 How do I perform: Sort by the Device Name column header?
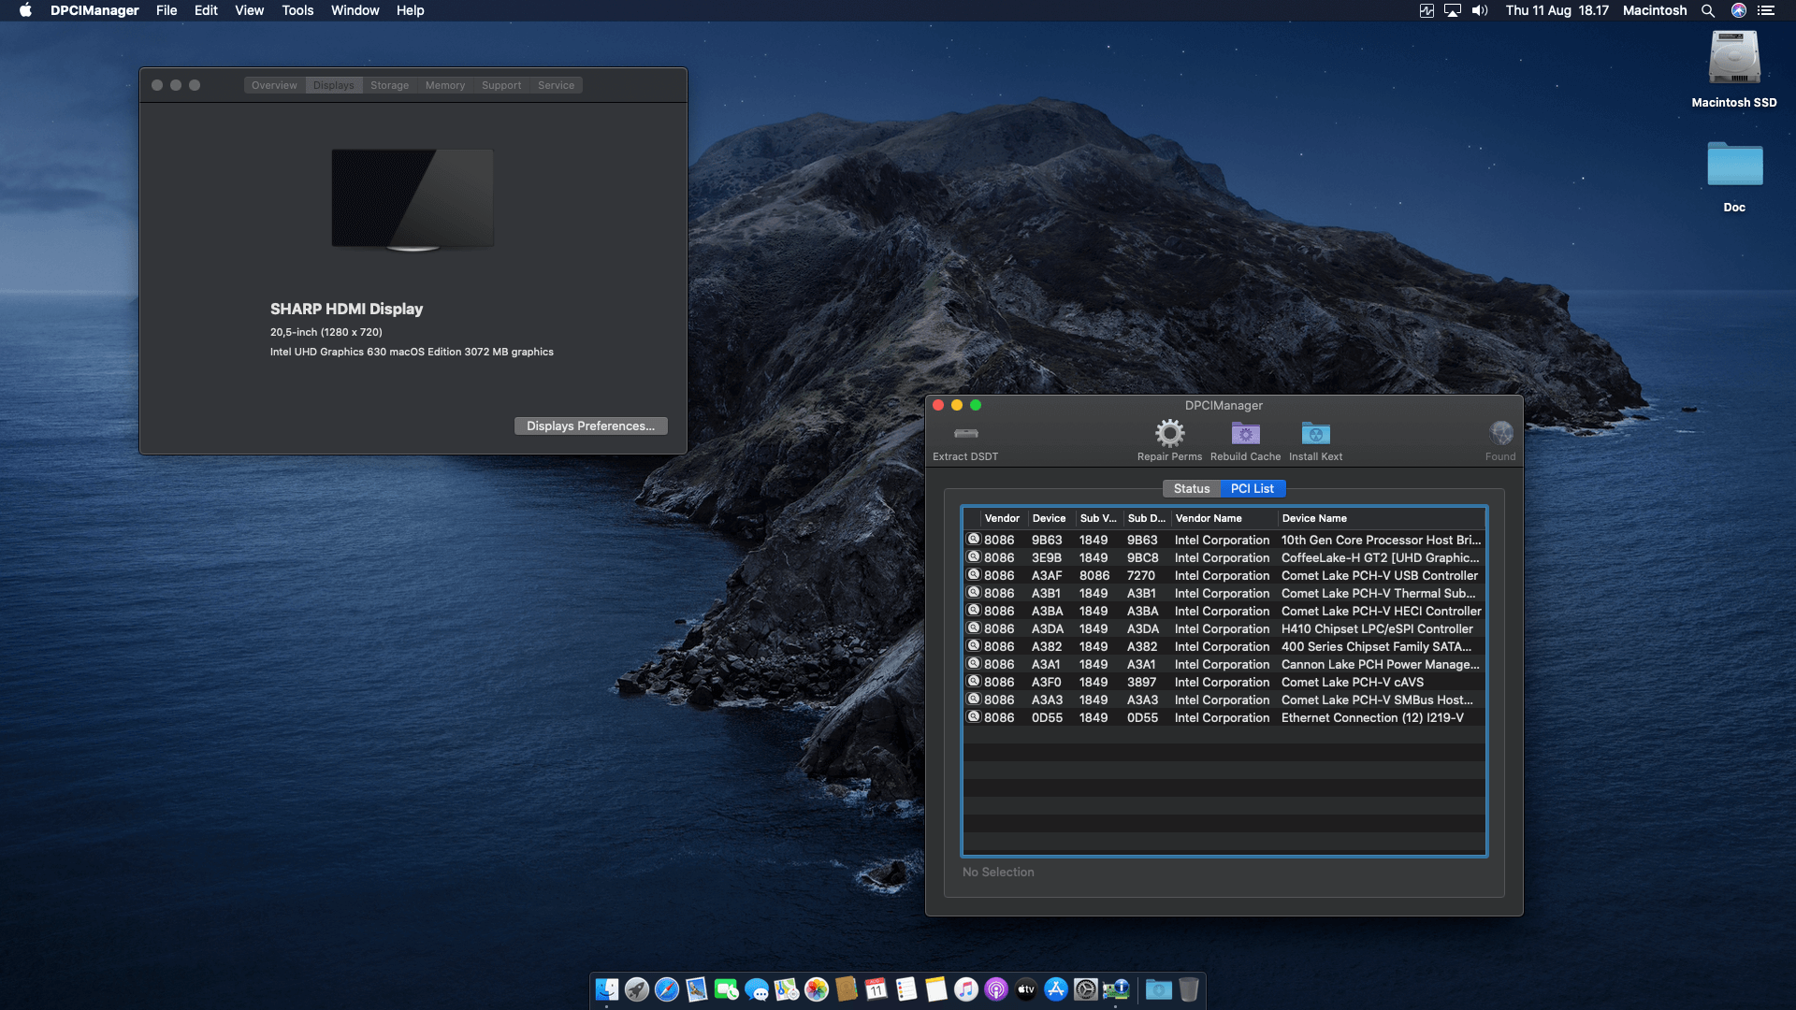pyautogui.click(x=1314, y=518)
